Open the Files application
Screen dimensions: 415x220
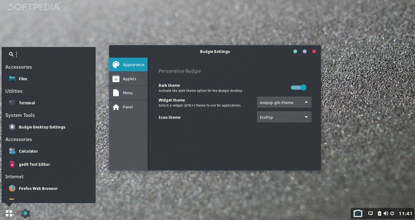[x=22, y=79]
